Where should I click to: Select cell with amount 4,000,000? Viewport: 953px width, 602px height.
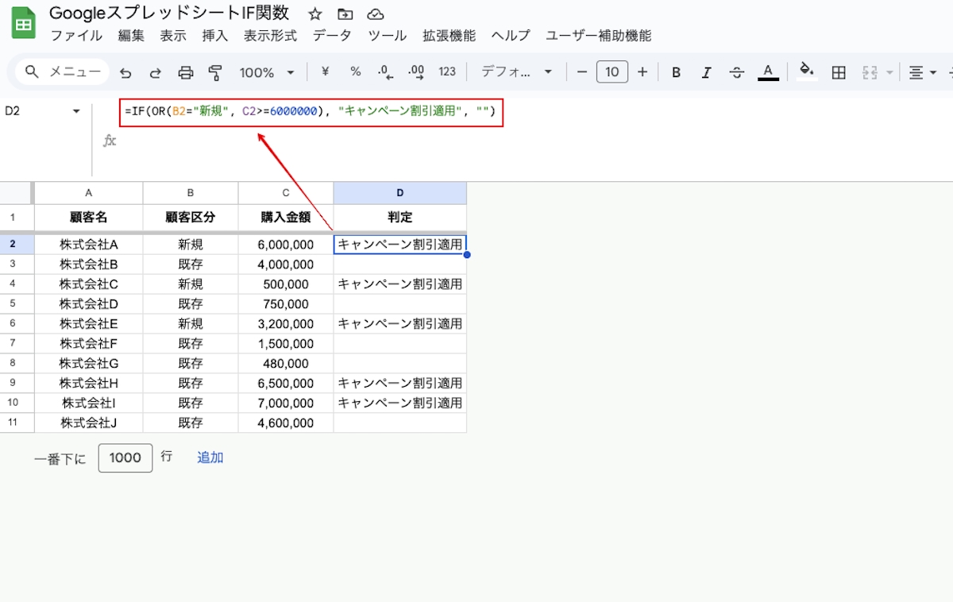(x=286, y=264)
